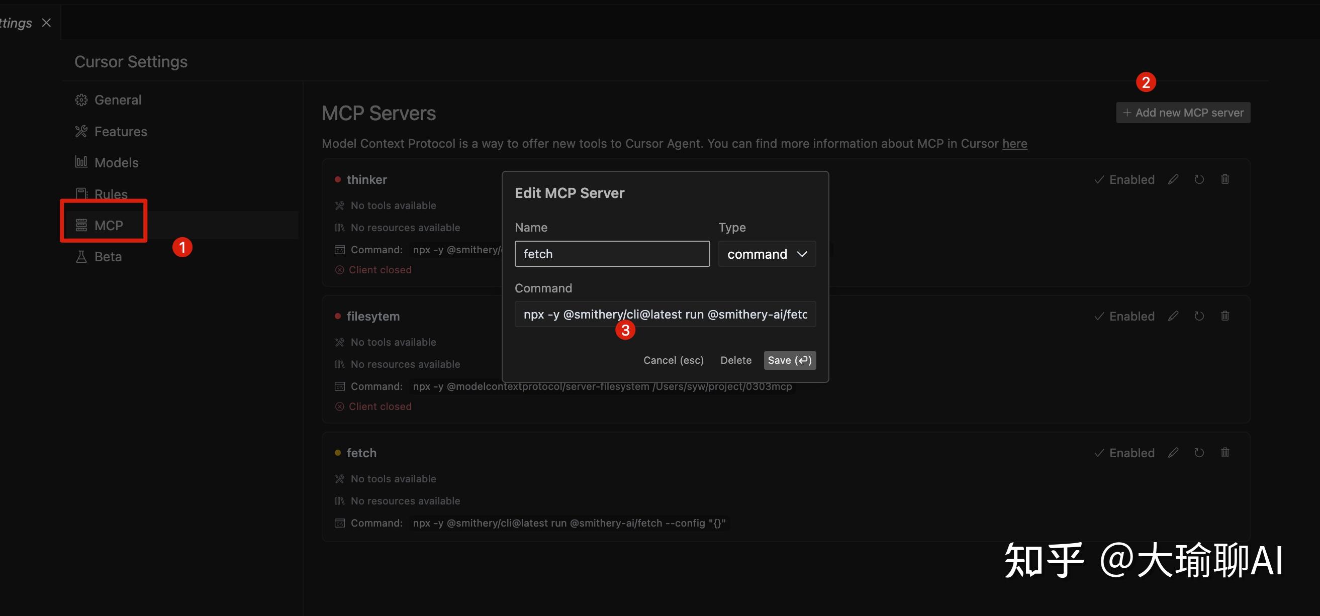Click trash icon on fetch server row
1320x616 pixels.
pos(1224,453)
